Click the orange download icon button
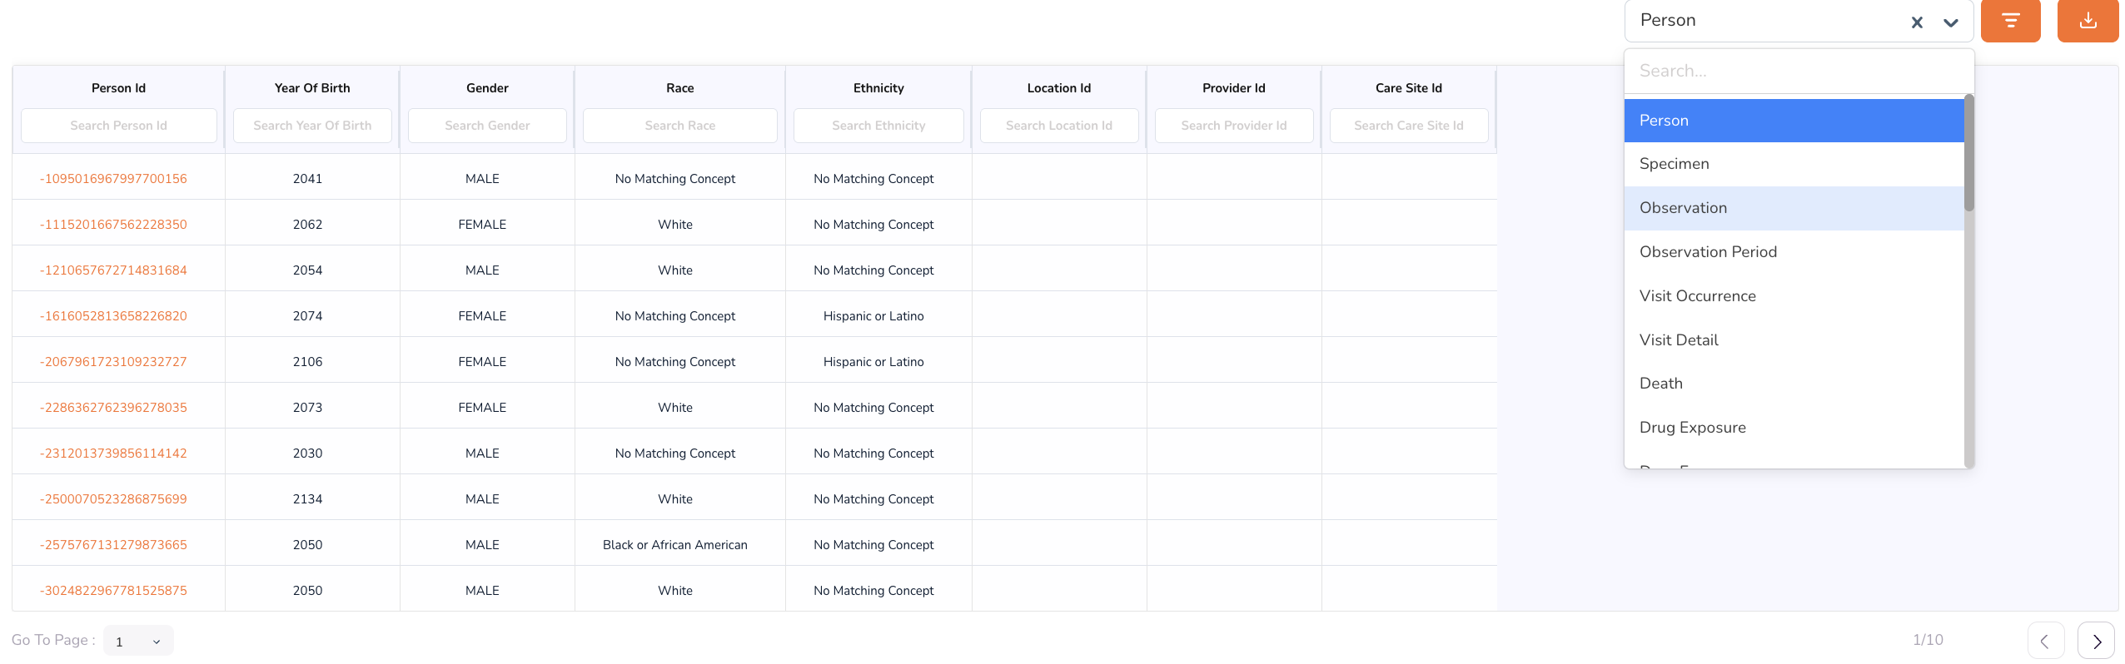This screenshot has width=2125, height=664. pos(2088,20)
